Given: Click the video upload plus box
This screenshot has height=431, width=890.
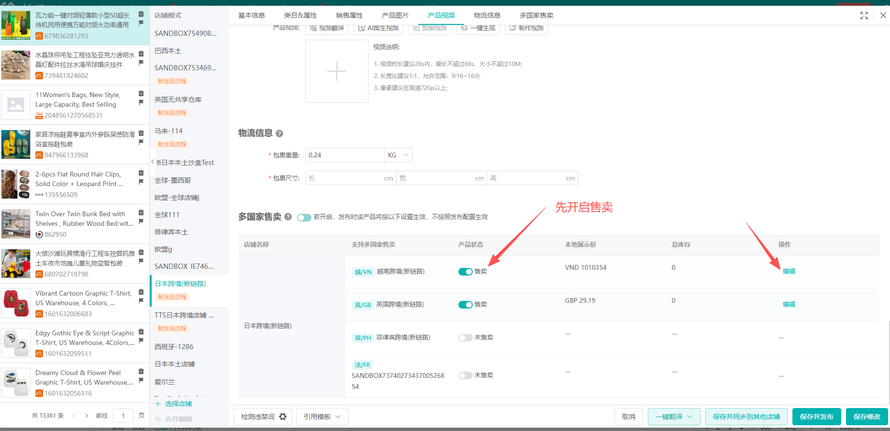Looking at the screenshot, I should click(337, 71).
